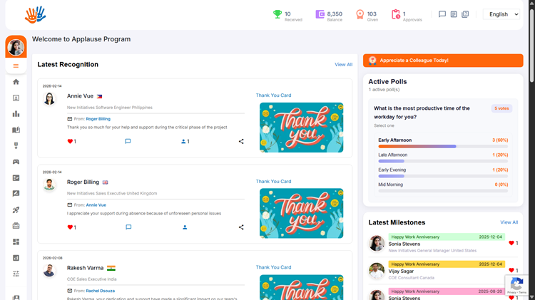Click the rocket icon in sidebar
This screenshot has width=535, height=300.
click(16, 210)
